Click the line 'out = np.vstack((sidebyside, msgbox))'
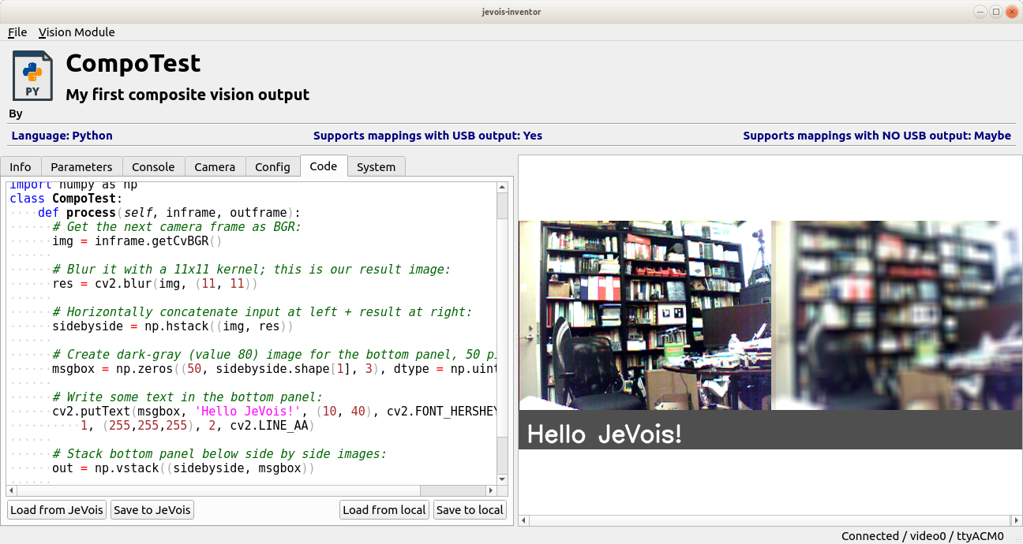Viewport: 1023px width, 544px height. (184, 468)
